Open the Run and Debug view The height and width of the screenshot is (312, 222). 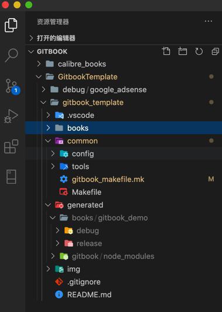pyautogui.click(x=11, y=116)
